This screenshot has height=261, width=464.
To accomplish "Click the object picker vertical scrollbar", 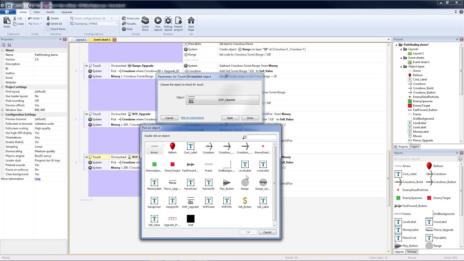I will (x=274, y=184).
